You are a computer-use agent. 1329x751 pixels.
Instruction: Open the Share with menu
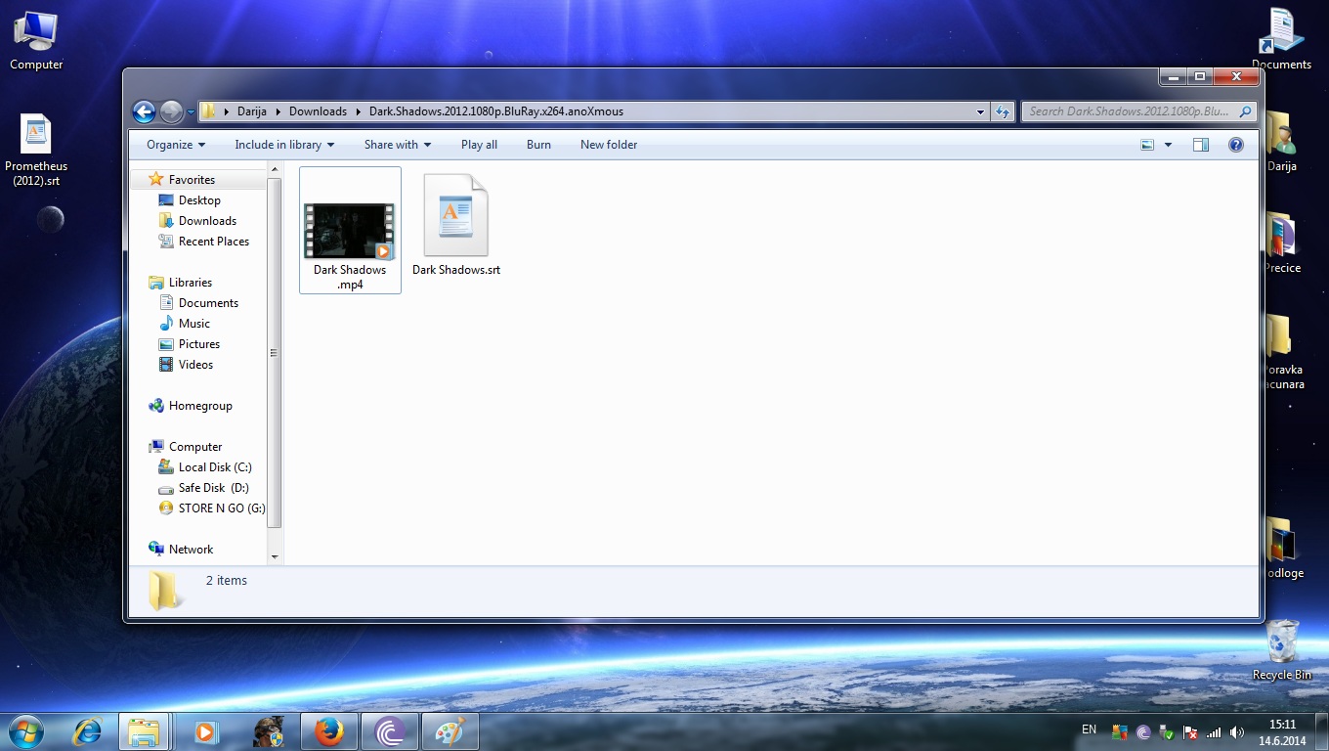click(x=398, y=145)
